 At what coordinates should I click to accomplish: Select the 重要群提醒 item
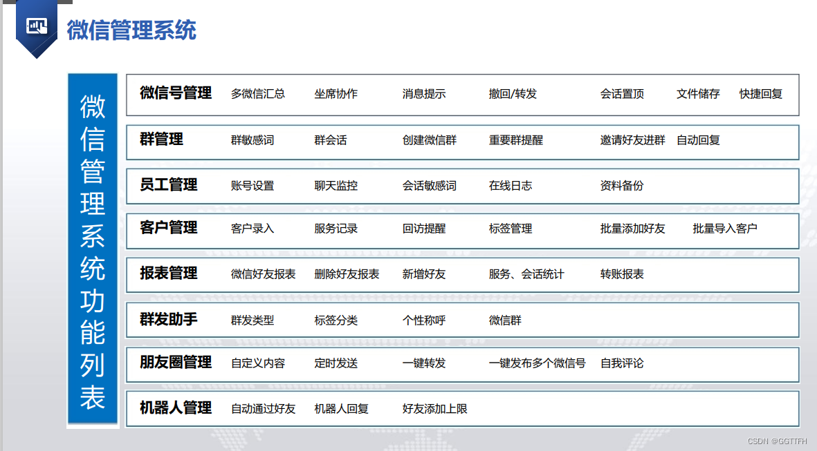coord(516,140)
